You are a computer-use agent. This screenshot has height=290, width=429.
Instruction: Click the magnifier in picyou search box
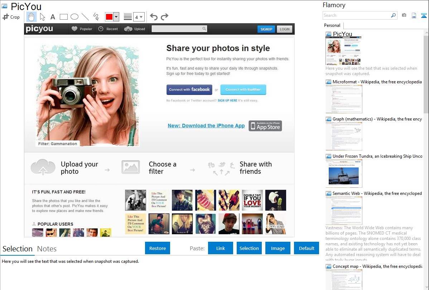(204, 28)
